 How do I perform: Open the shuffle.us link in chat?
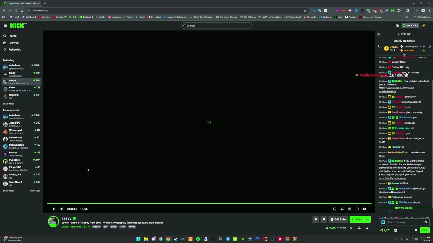tap(392, 178)
